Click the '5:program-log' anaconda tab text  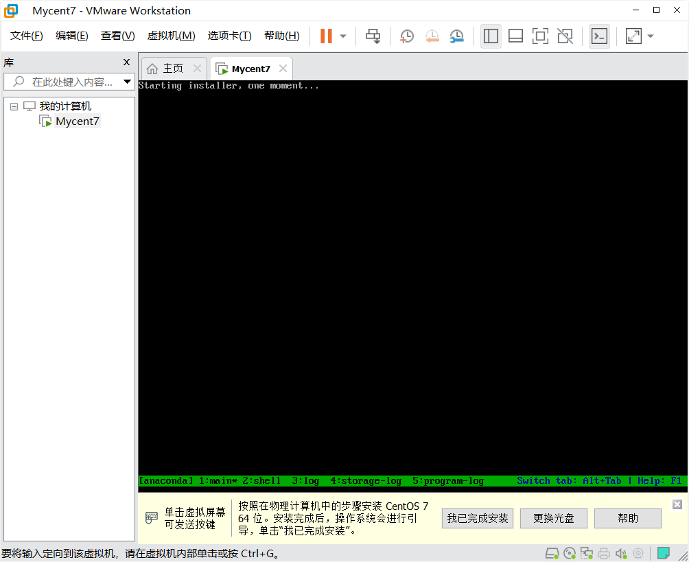pos(448,481)
